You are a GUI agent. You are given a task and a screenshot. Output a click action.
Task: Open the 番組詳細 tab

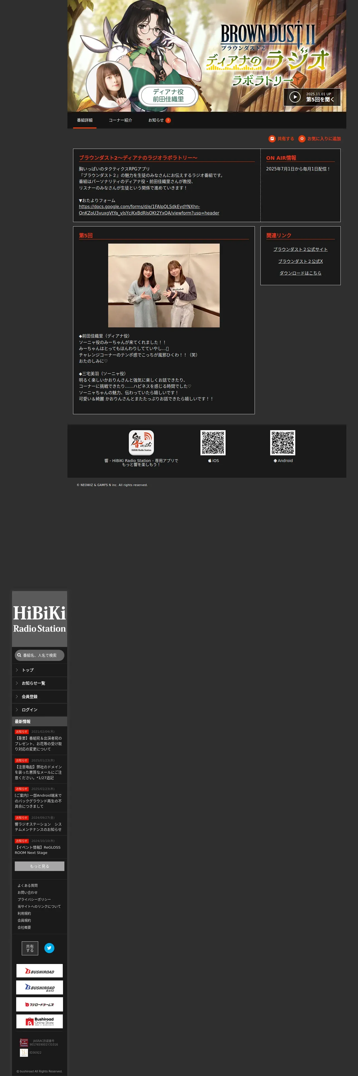tap(84, 120)
